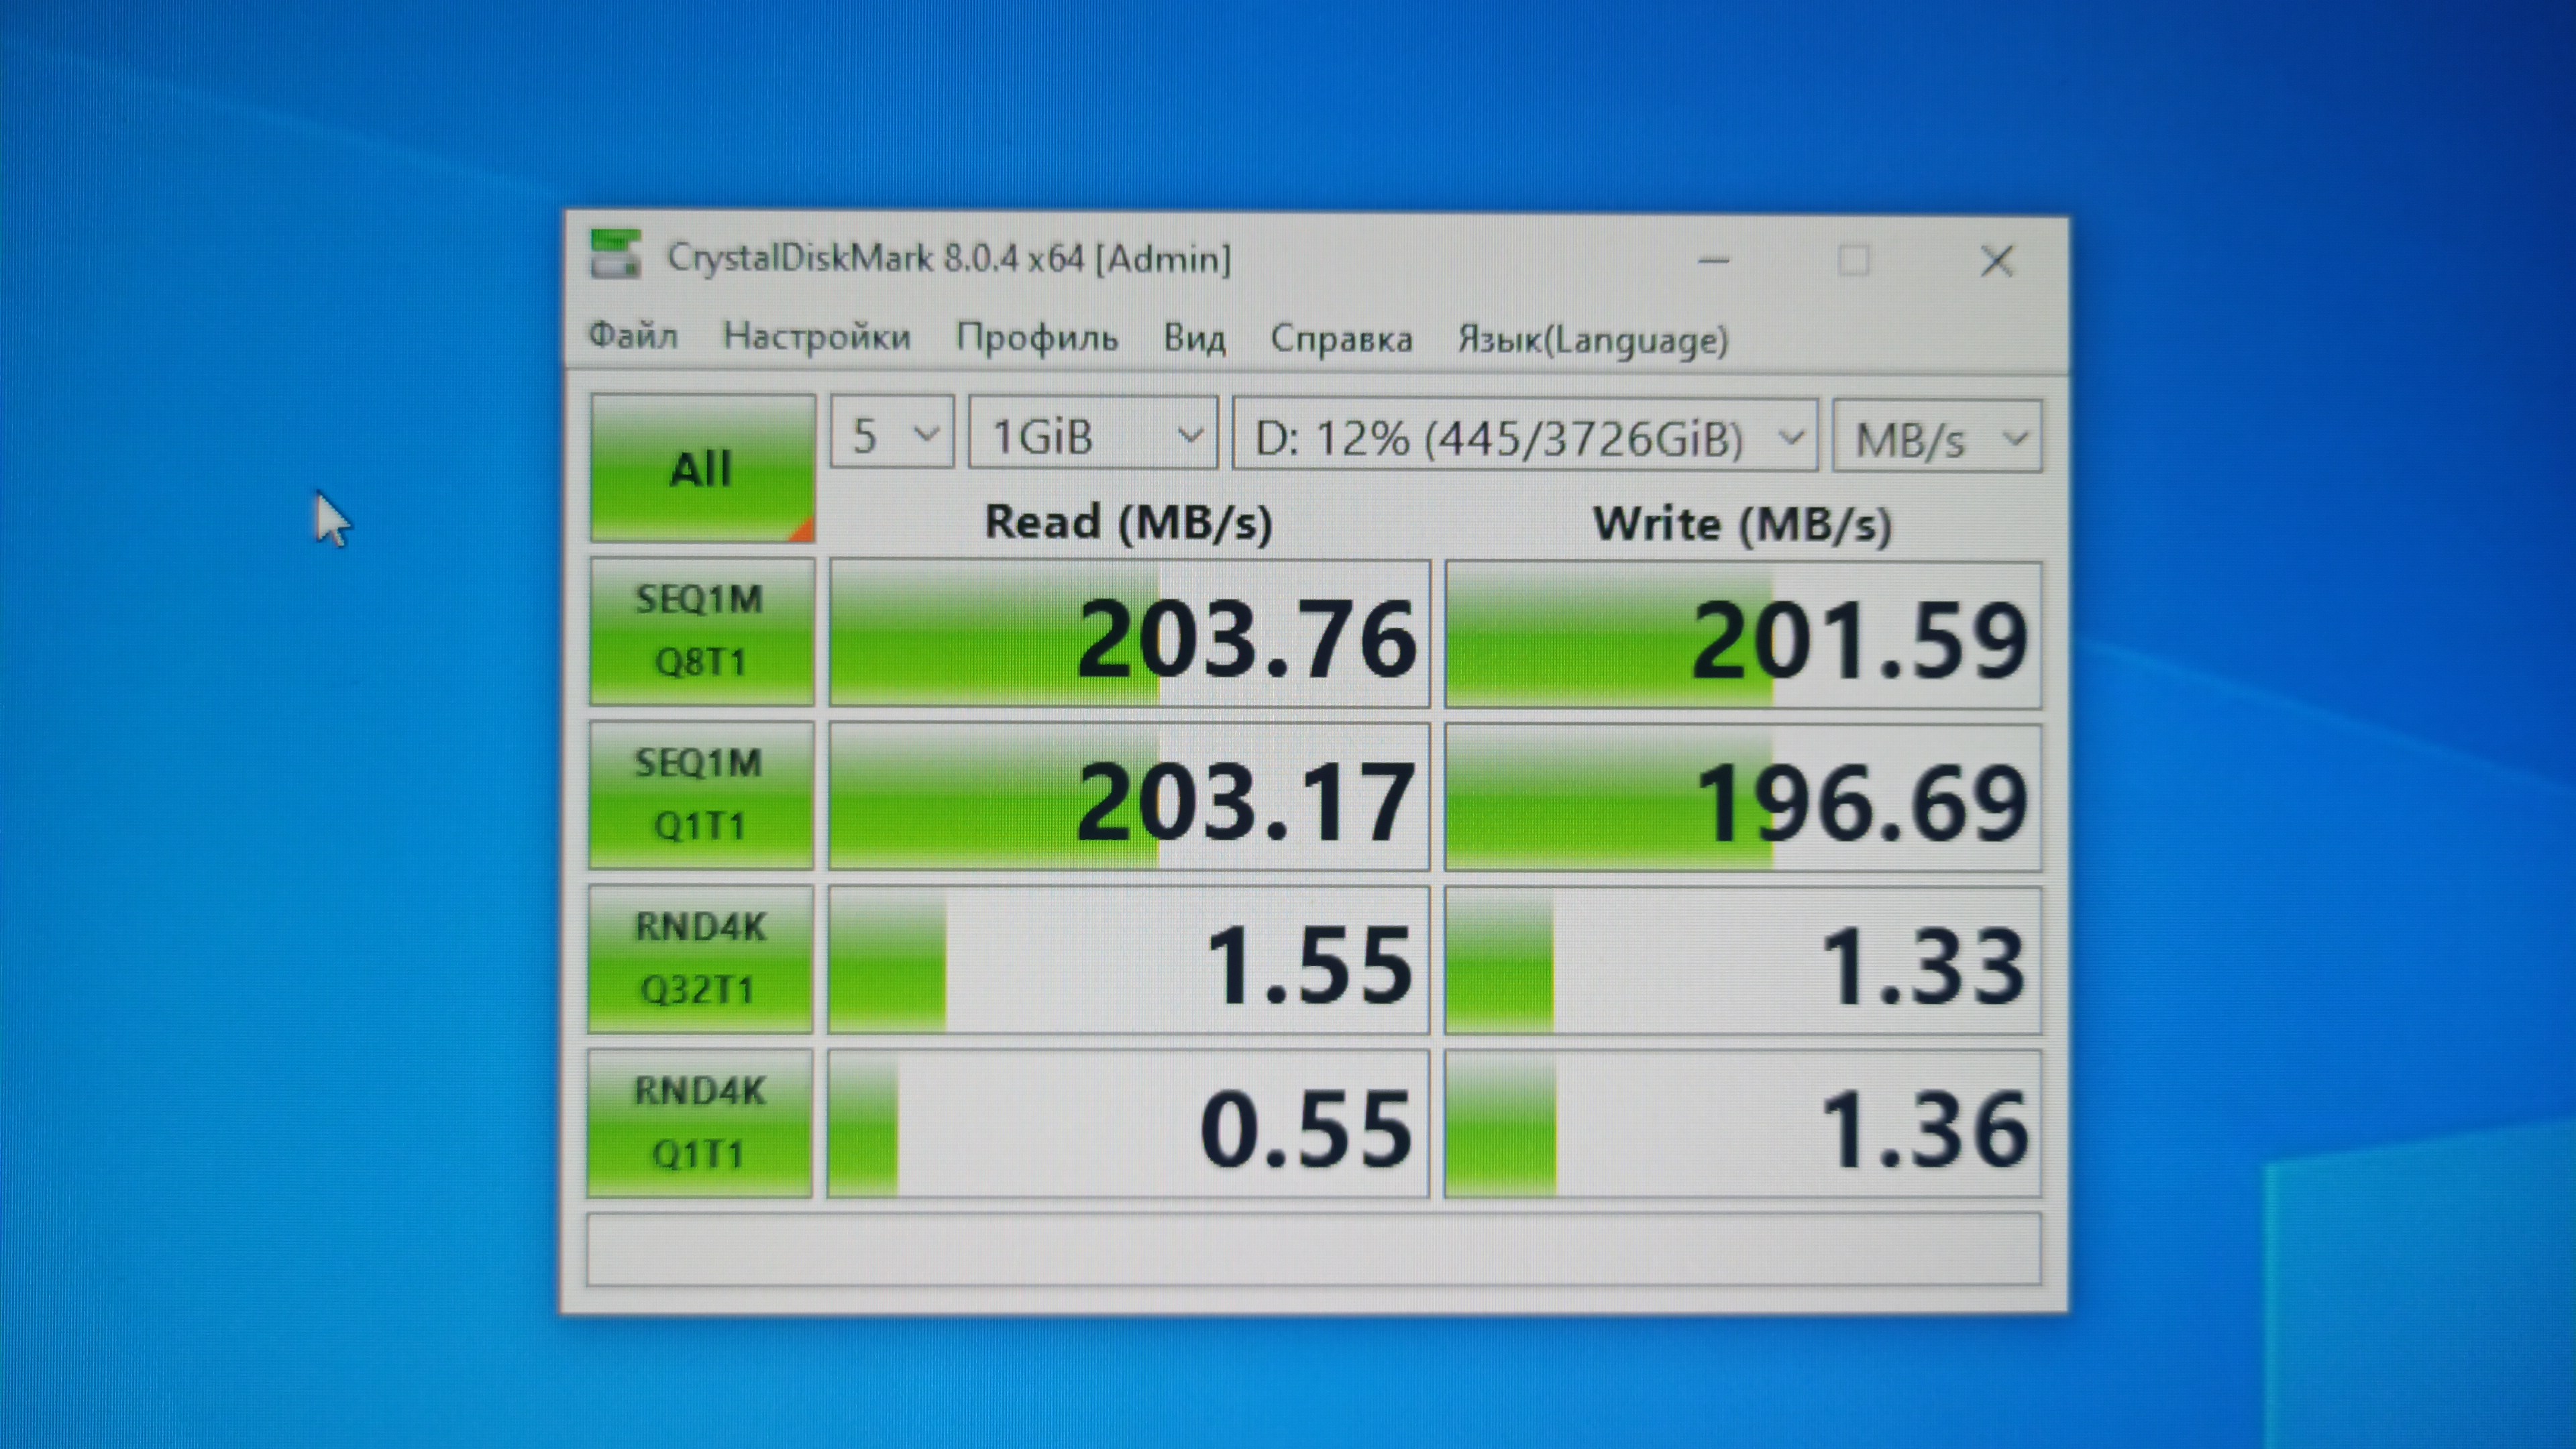Click the SEQ1M Q8T1 write value 201.59

[1743, 635]
